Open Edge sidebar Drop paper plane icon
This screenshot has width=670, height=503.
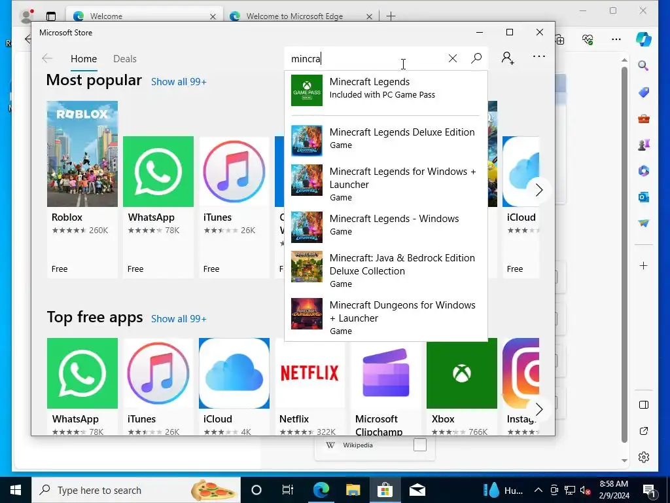tap(644, 223)
